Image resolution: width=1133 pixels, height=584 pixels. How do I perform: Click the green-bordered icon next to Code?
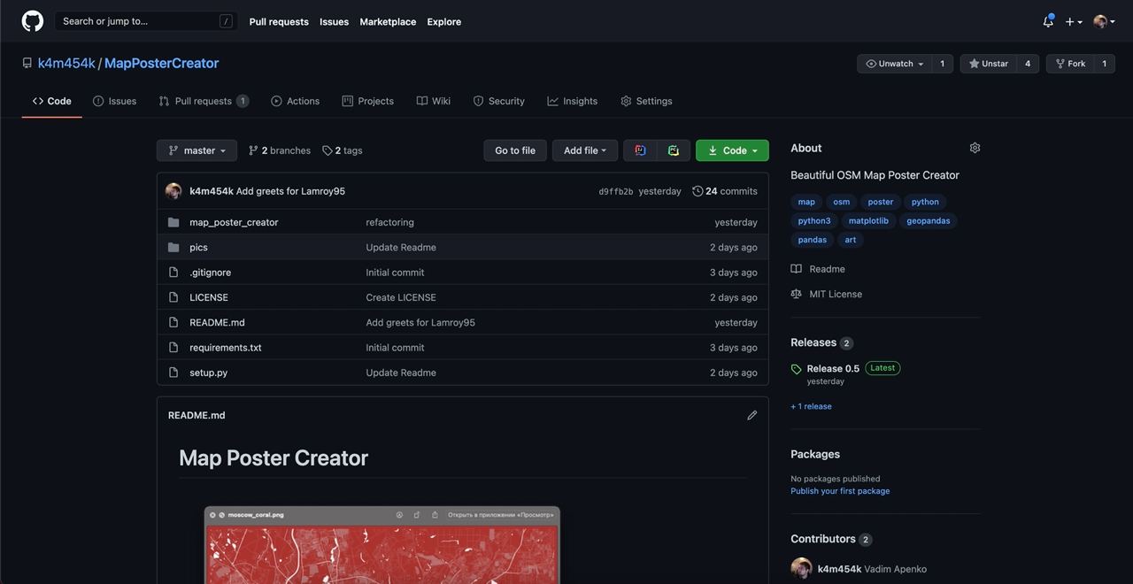click(x=674, y=150)
